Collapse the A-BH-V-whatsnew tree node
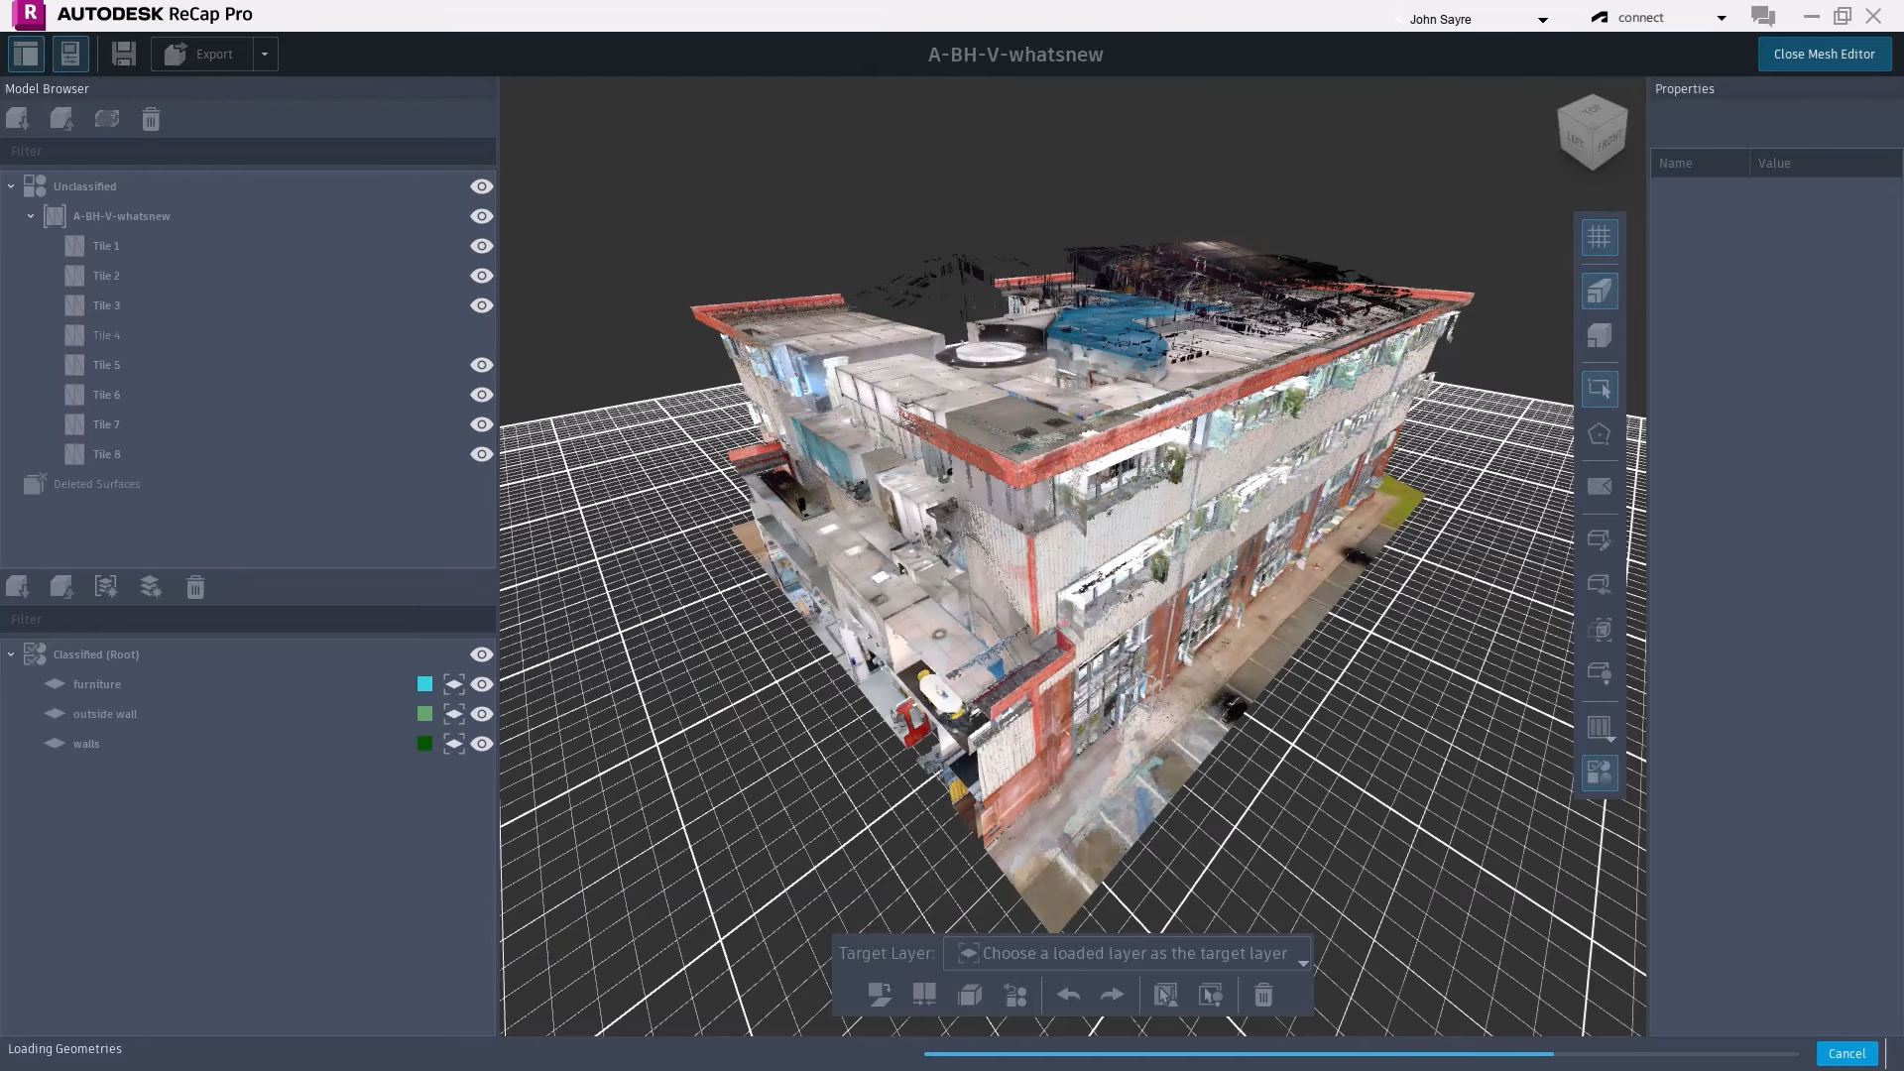Image resolution: width=1904 pixels, height=1071 pixels. 31,216
